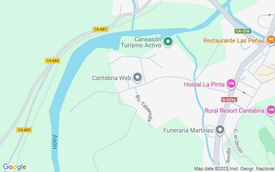Viewport: 275px width, 172px height.
Task: Open the Funeraria Martínez gray marker
Action: coord(220,130)
